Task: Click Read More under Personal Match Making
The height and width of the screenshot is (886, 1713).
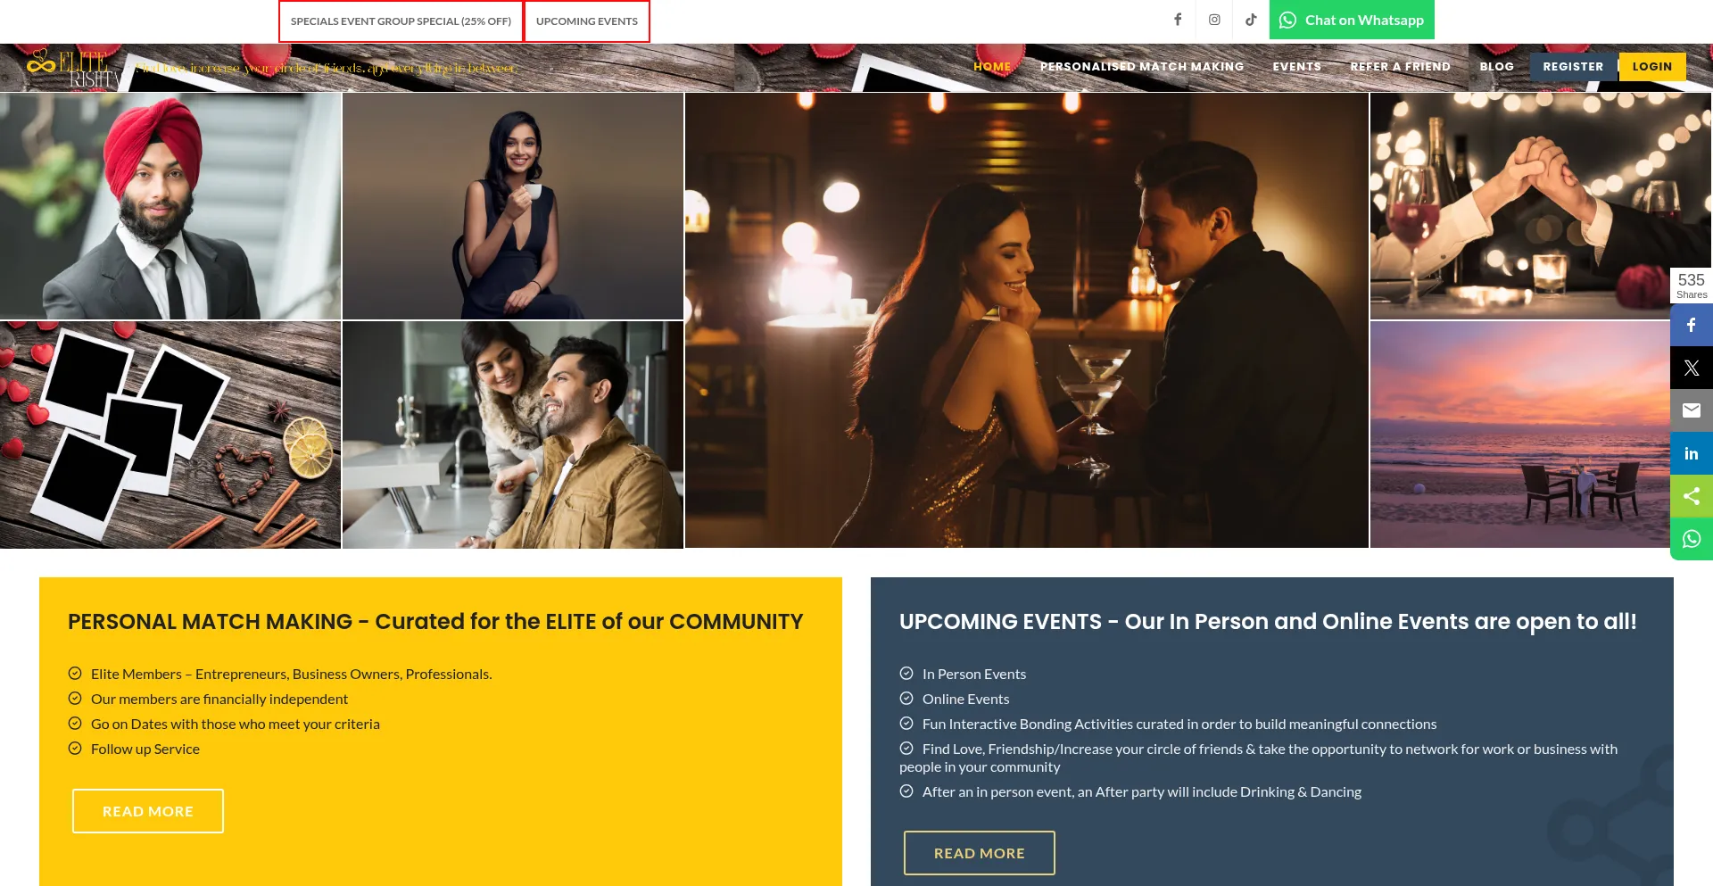Action: (x=148, y=811)
